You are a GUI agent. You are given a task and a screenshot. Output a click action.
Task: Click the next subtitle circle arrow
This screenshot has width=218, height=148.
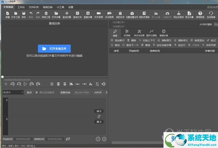104,139
